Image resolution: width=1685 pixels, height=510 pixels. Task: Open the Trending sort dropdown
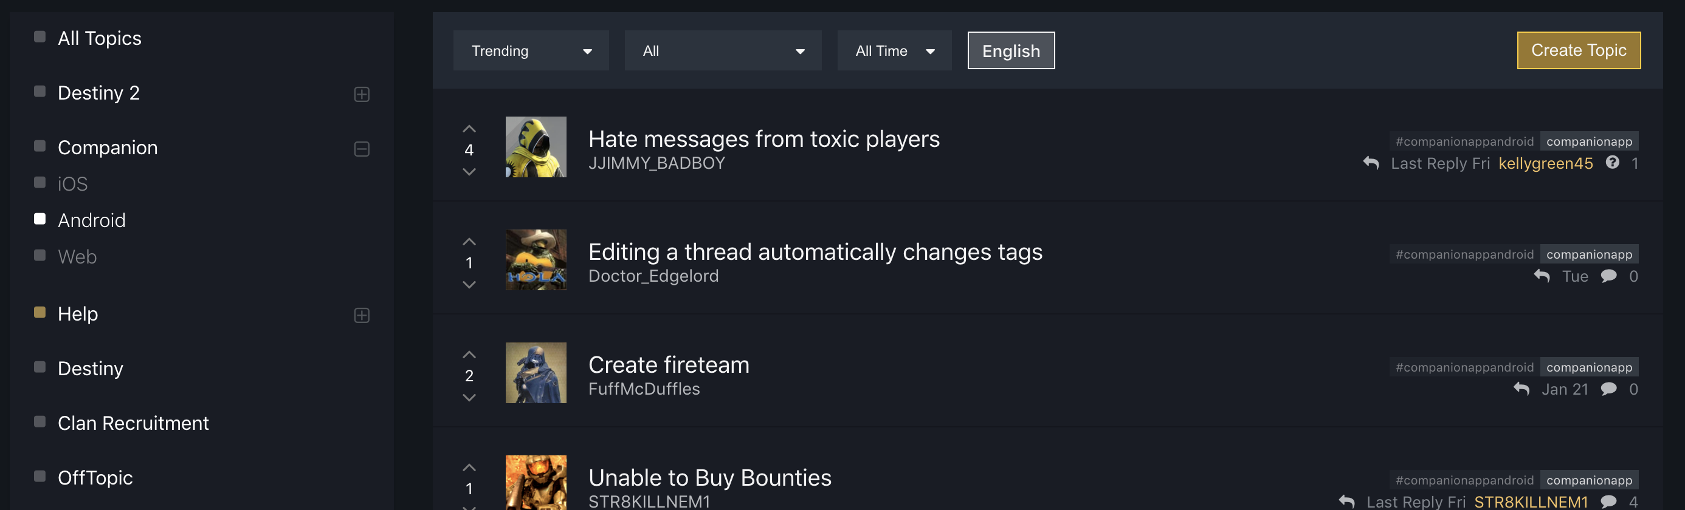click(x=531, y=51)
